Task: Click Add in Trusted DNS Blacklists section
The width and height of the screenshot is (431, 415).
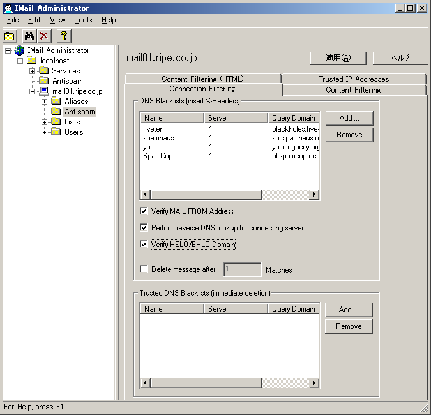Action: point(349,310)
